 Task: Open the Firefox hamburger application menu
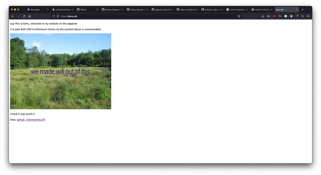pos(308,16)
